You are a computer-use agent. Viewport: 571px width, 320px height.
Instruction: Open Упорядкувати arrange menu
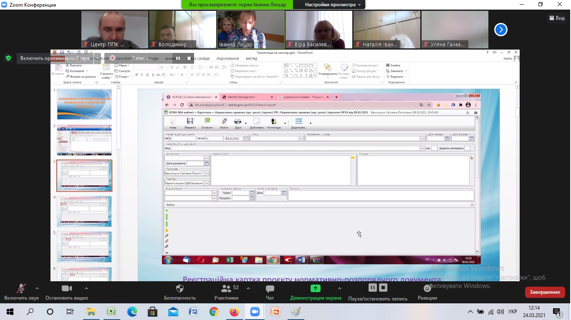click(x=328, y=71)
